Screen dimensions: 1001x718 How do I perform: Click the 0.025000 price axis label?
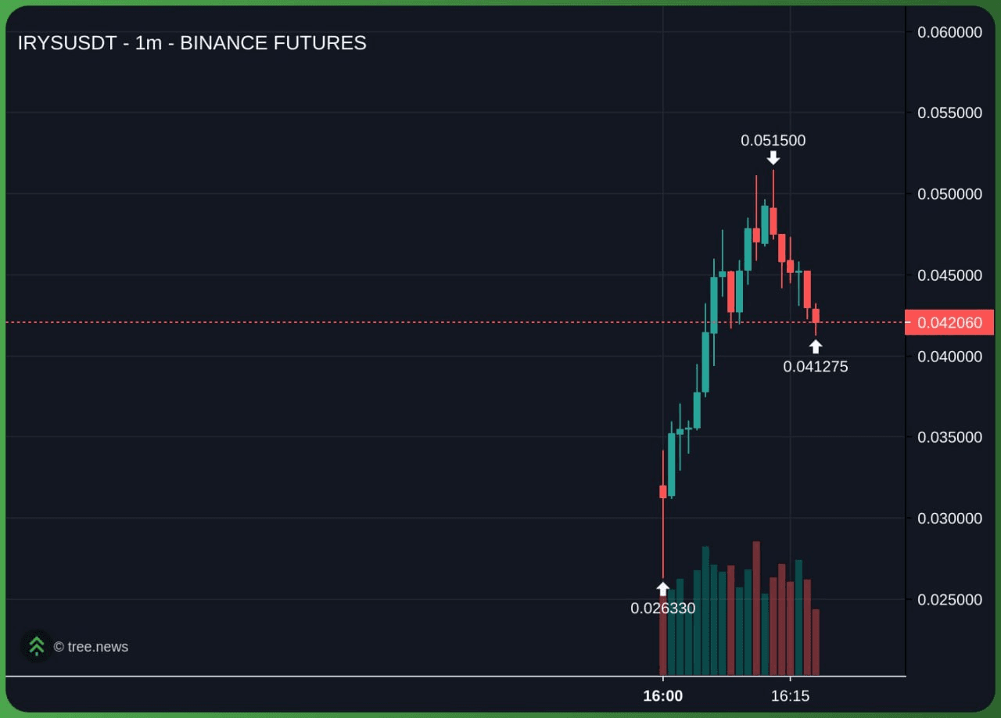[949, 599]
